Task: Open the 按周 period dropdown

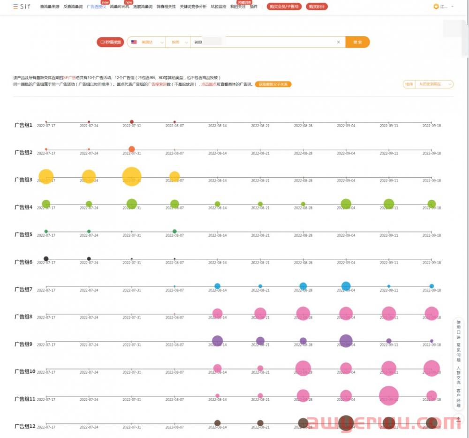Action: click(x=178, y=42)
